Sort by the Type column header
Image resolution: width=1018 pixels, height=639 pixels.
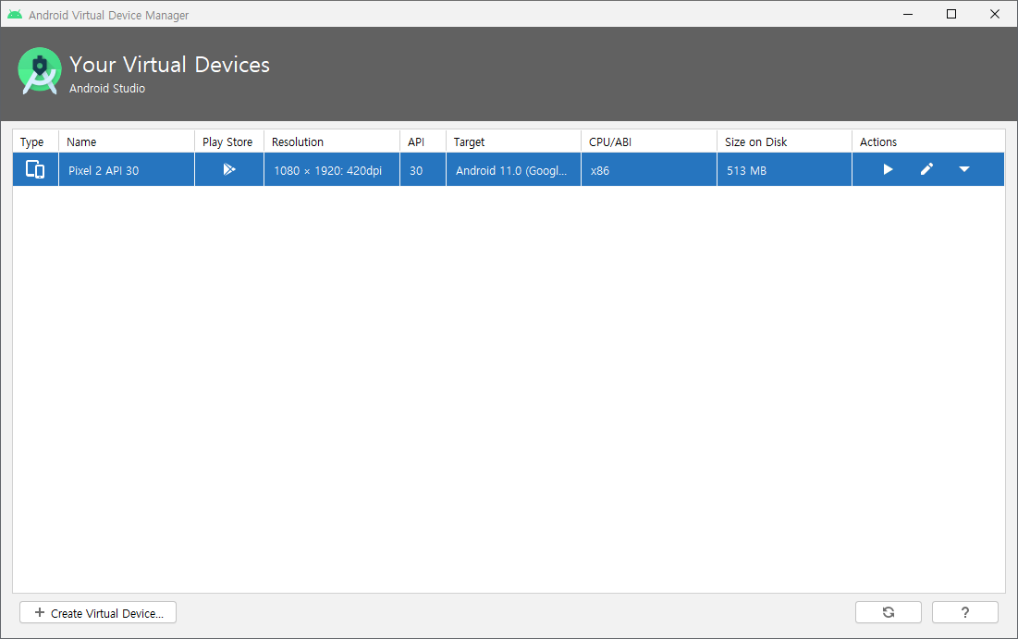click(x=36, y=141)
